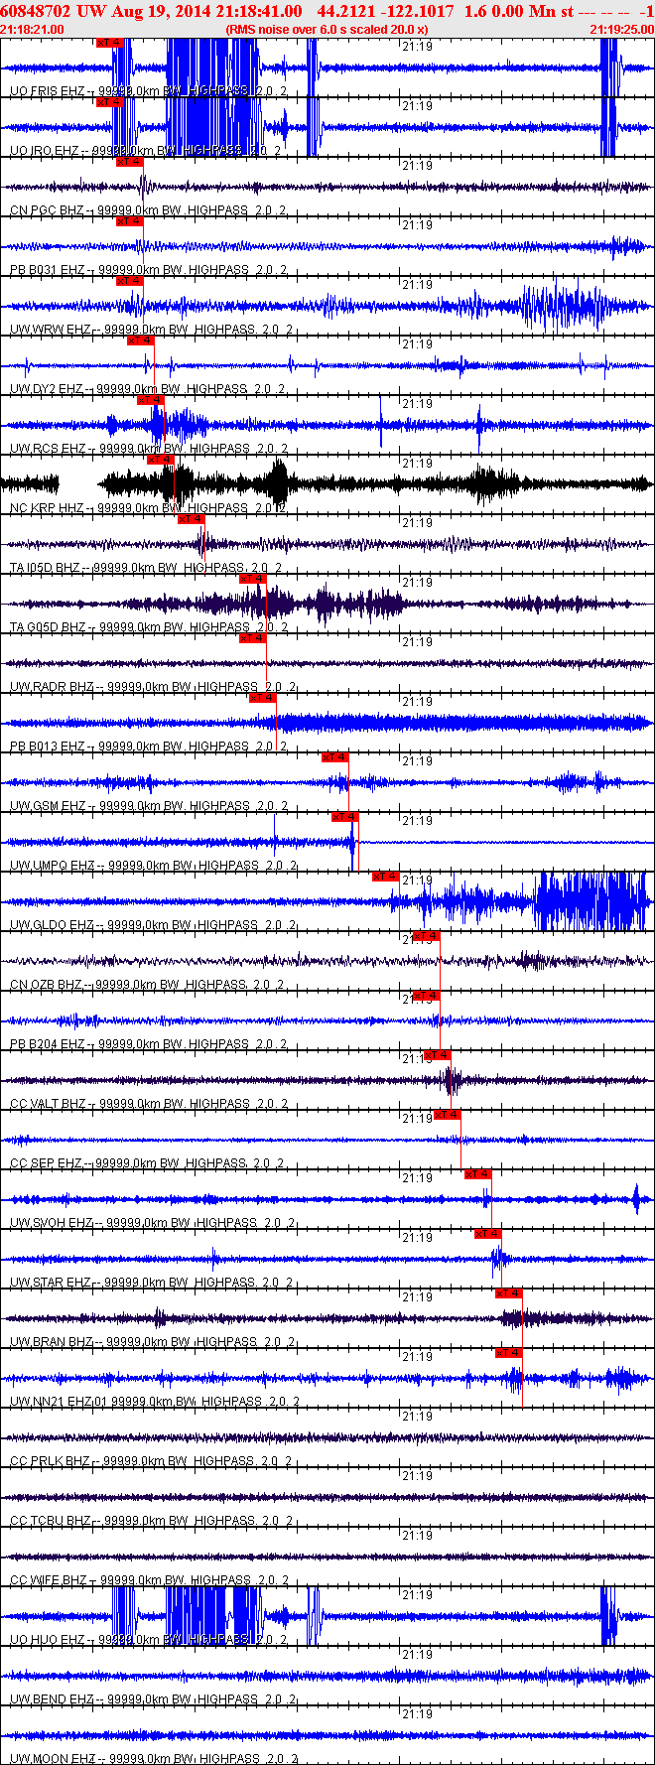Click the end time 21:19:25.00 label

(622, 30)
